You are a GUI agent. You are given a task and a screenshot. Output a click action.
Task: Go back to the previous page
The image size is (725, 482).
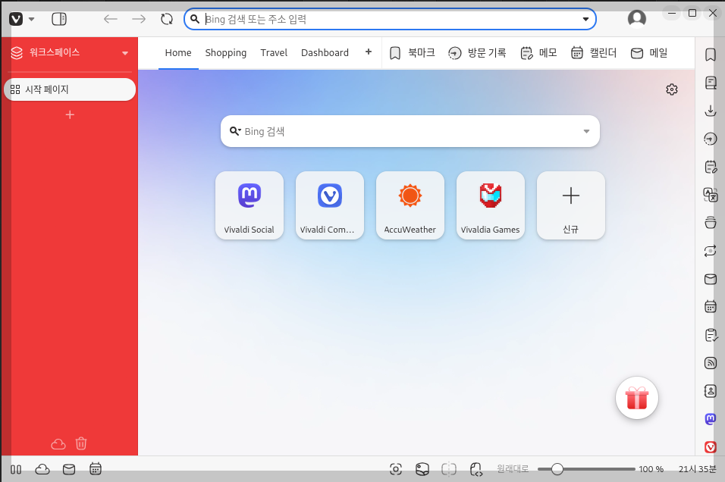click(x=111, y=19)
